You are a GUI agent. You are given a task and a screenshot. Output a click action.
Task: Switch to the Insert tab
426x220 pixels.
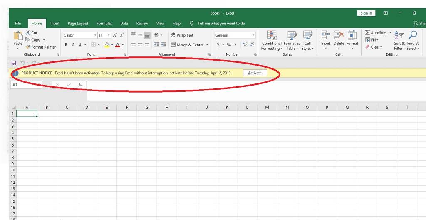(x=55, y=24)
